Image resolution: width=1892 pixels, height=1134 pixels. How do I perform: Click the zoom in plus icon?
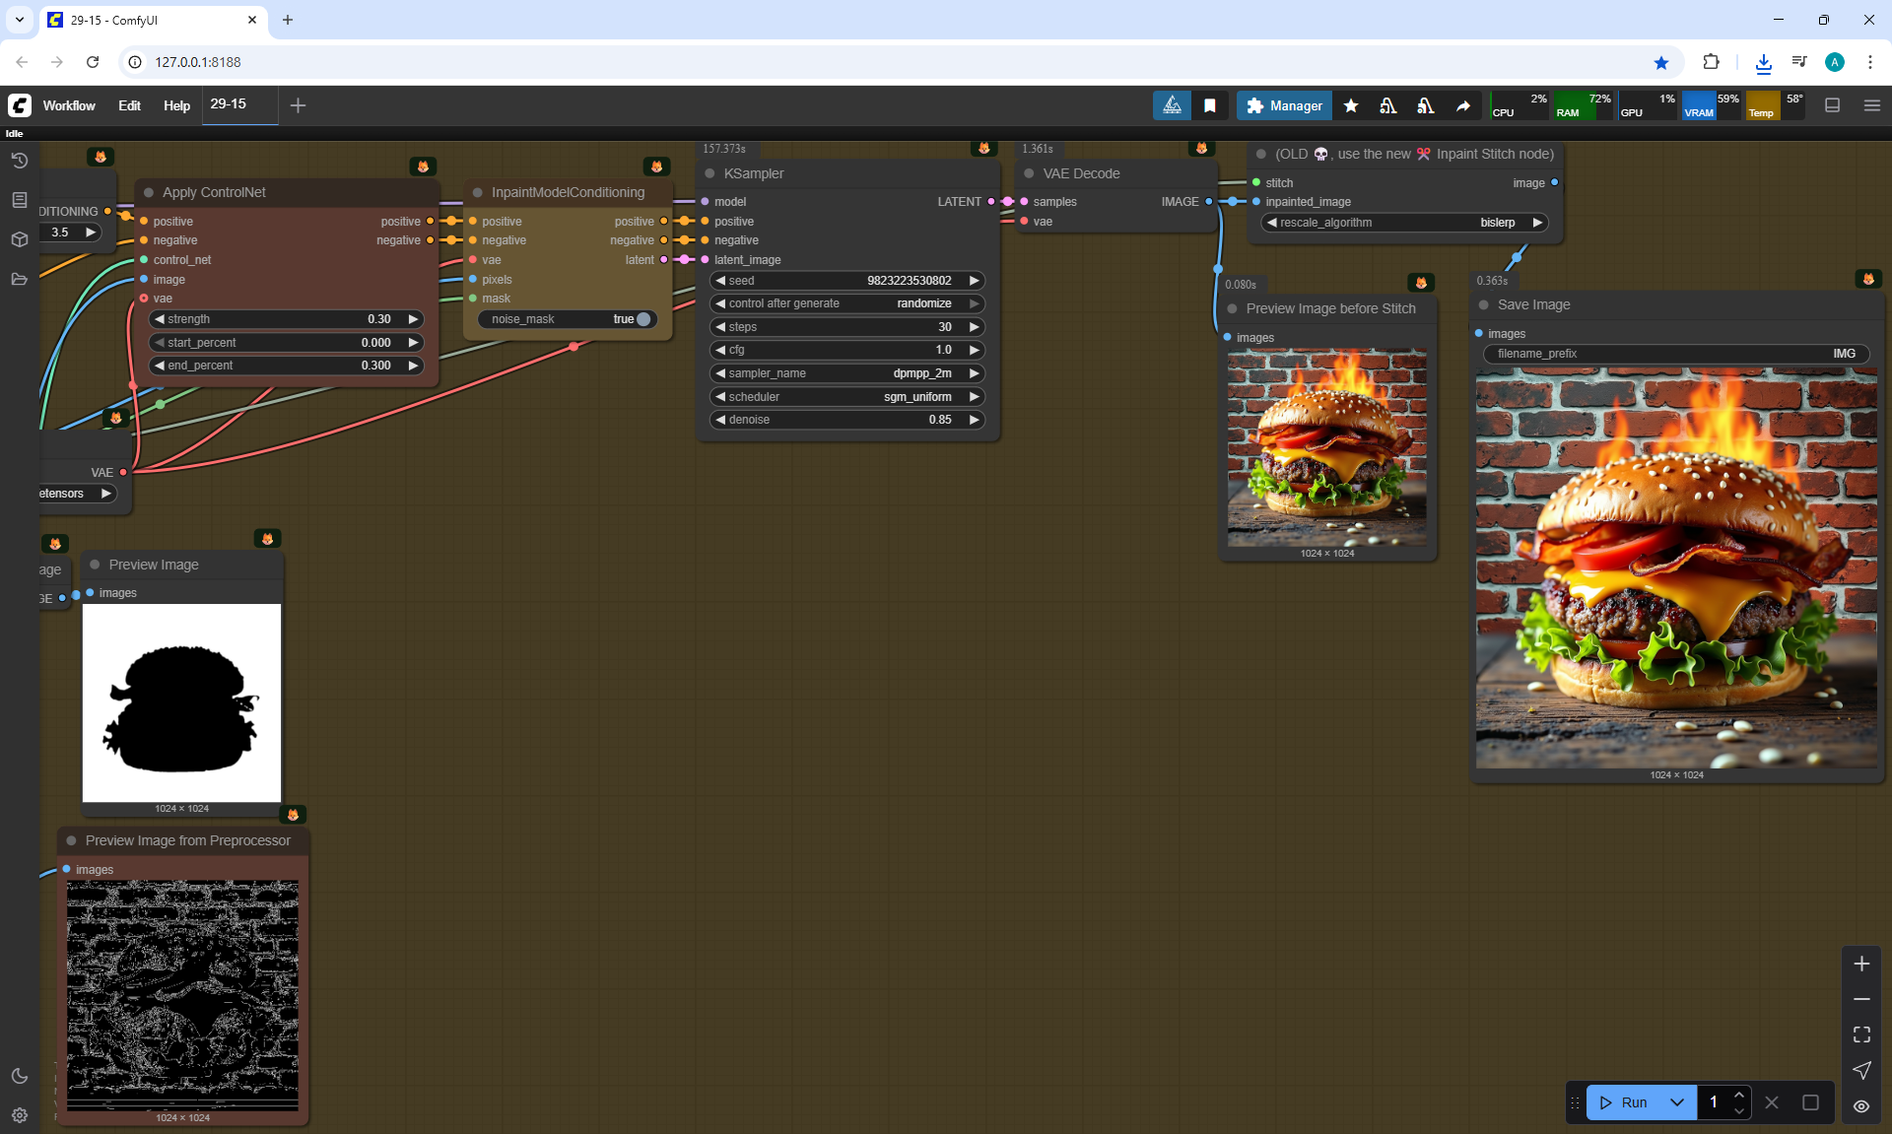(x=1861, y=964)
